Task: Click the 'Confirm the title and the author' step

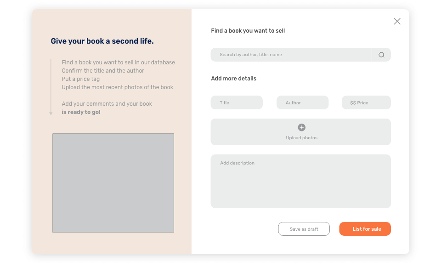Action: (x=103, y=71)
